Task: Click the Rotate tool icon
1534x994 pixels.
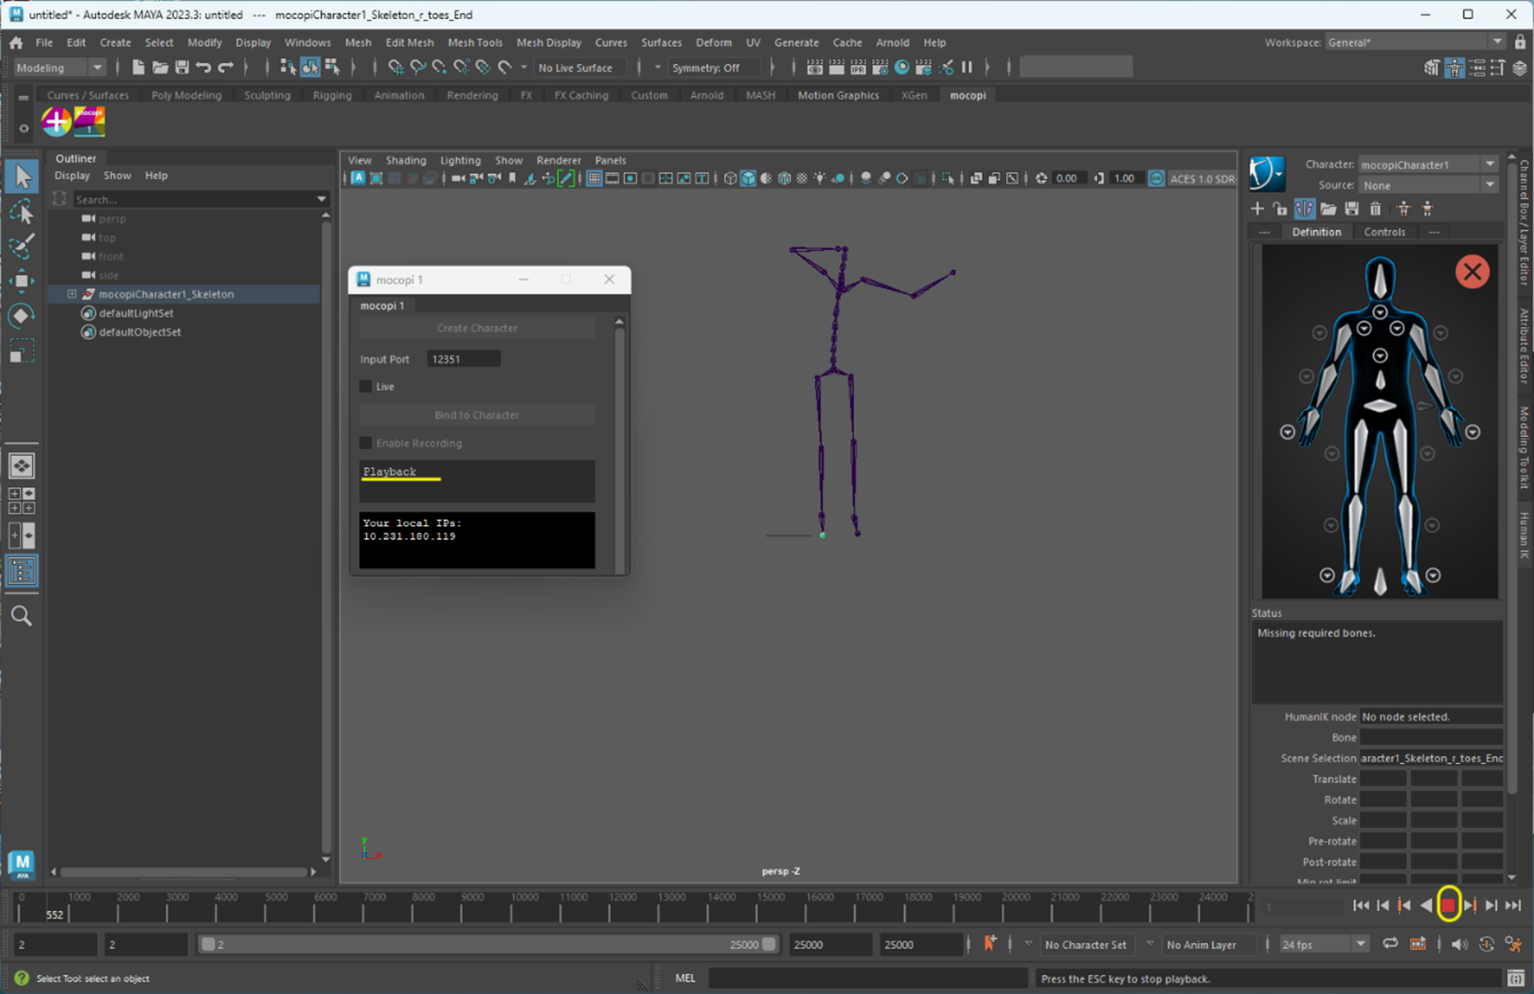Action: pyautogui.click(x=22, y=316)
